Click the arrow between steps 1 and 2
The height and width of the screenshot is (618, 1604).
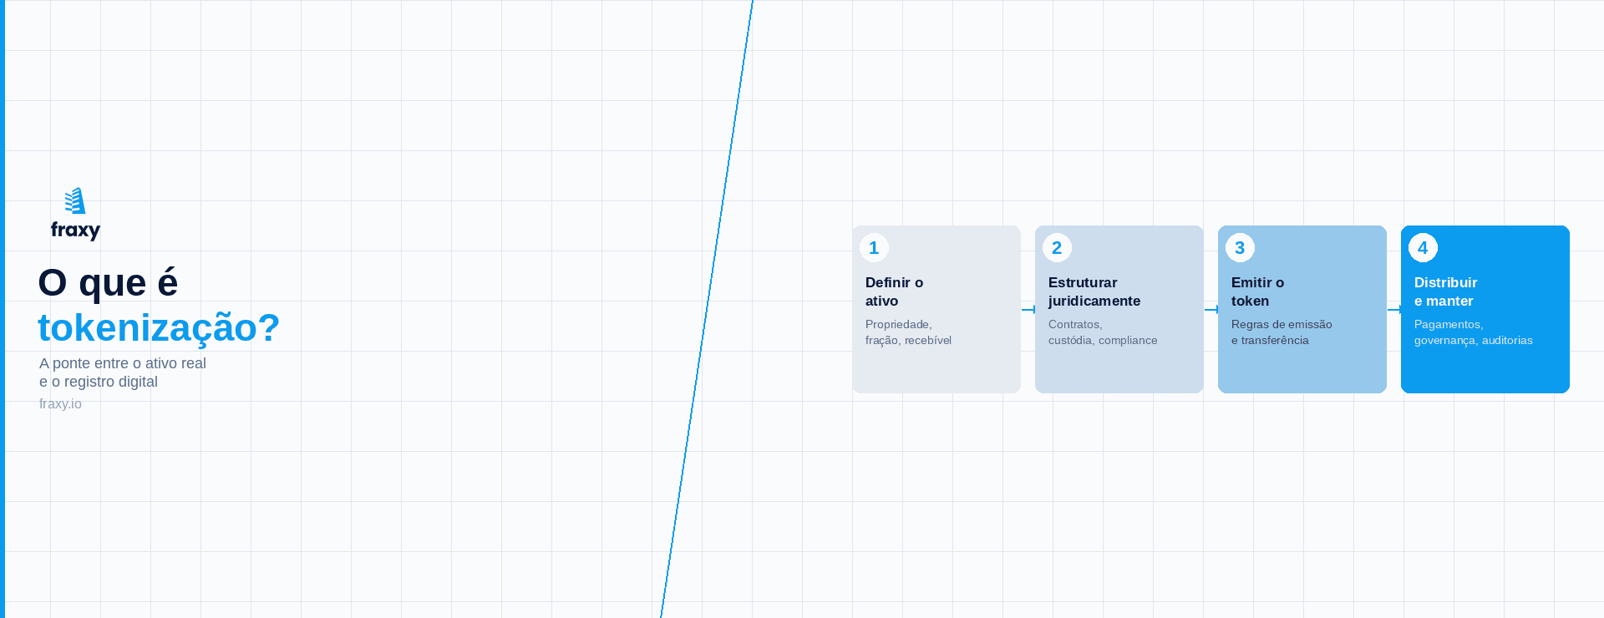pos(1028,309)
